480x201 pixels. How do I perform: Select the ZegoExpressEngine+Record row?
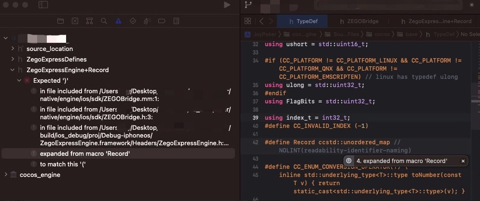click(x=118, y=70)
